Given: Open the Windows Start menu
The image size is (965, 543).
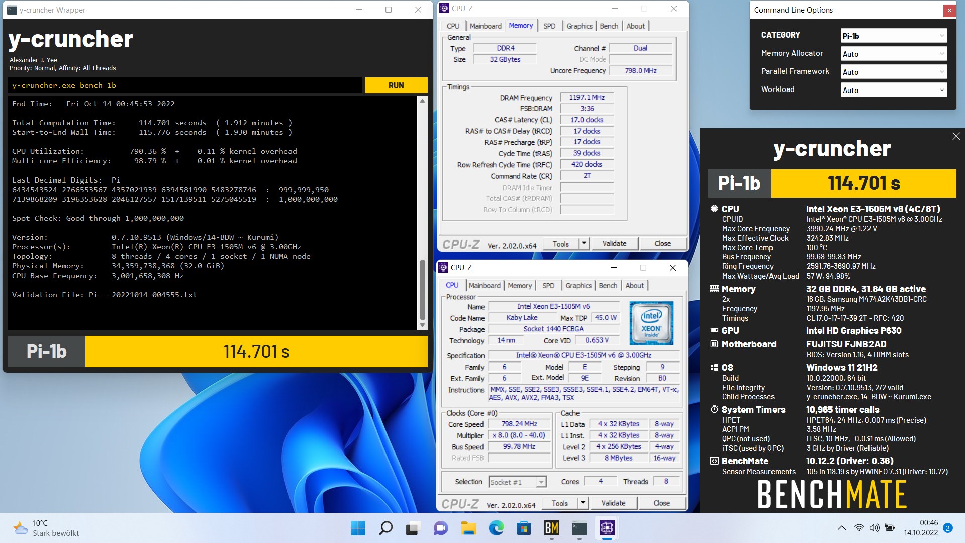Looking at the screenshot, I should tap(358, 528).
